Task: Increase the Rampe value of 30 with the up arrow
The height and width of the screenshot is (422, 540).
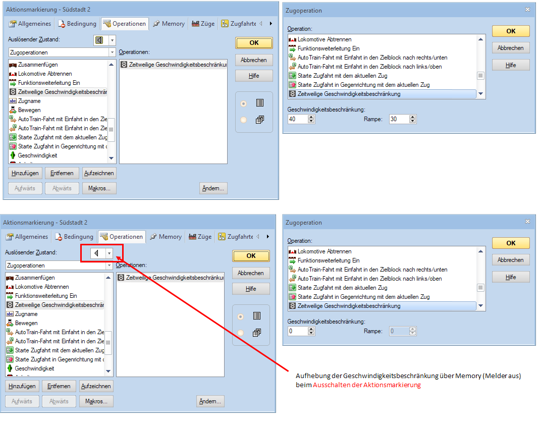Action: tap(413, 117)
